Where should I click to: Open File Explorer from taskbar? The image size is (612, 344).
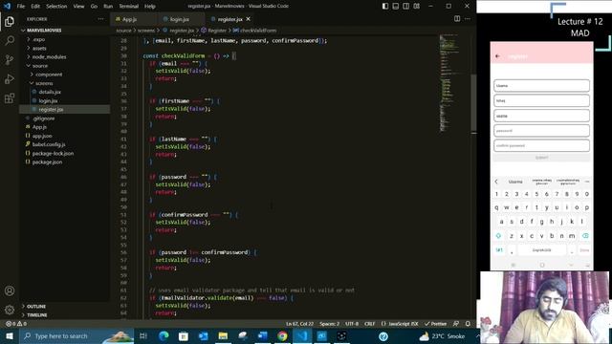click(223, 335)
